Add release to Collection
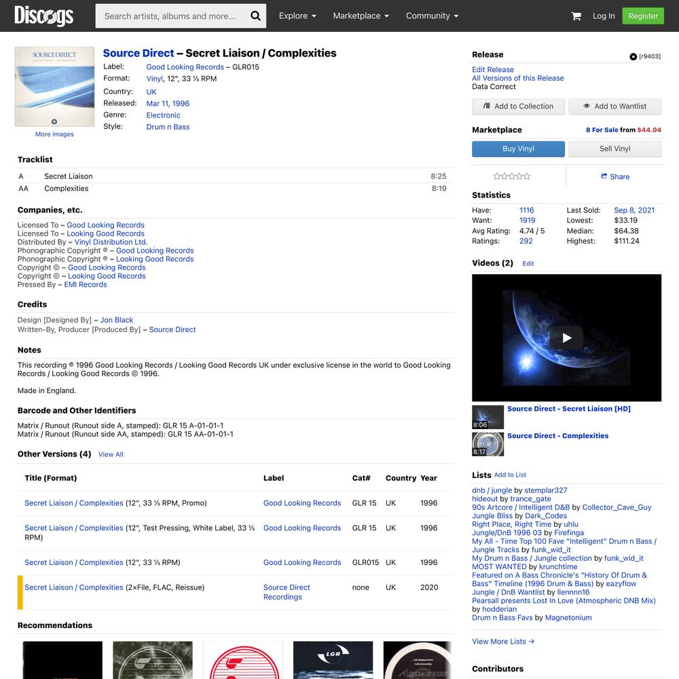This screenshot has height=679, width=679. (518, 107)
